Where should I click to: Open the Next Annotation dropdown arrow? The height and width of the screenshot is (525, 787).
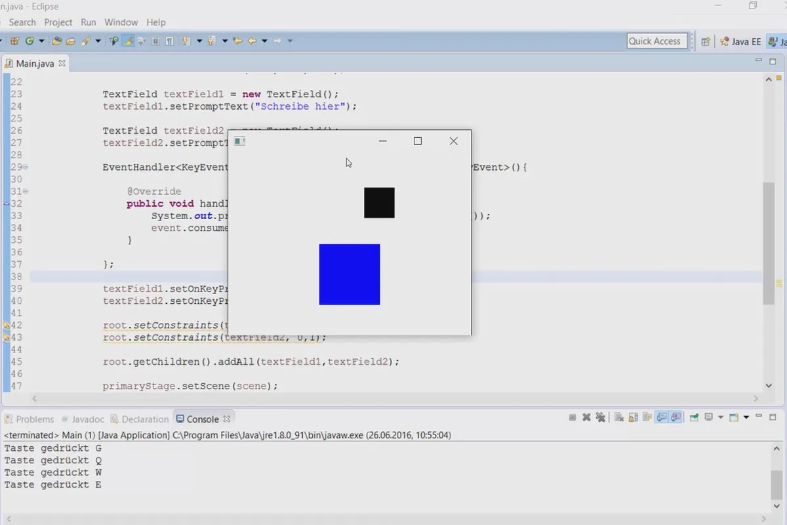(199, 41)
